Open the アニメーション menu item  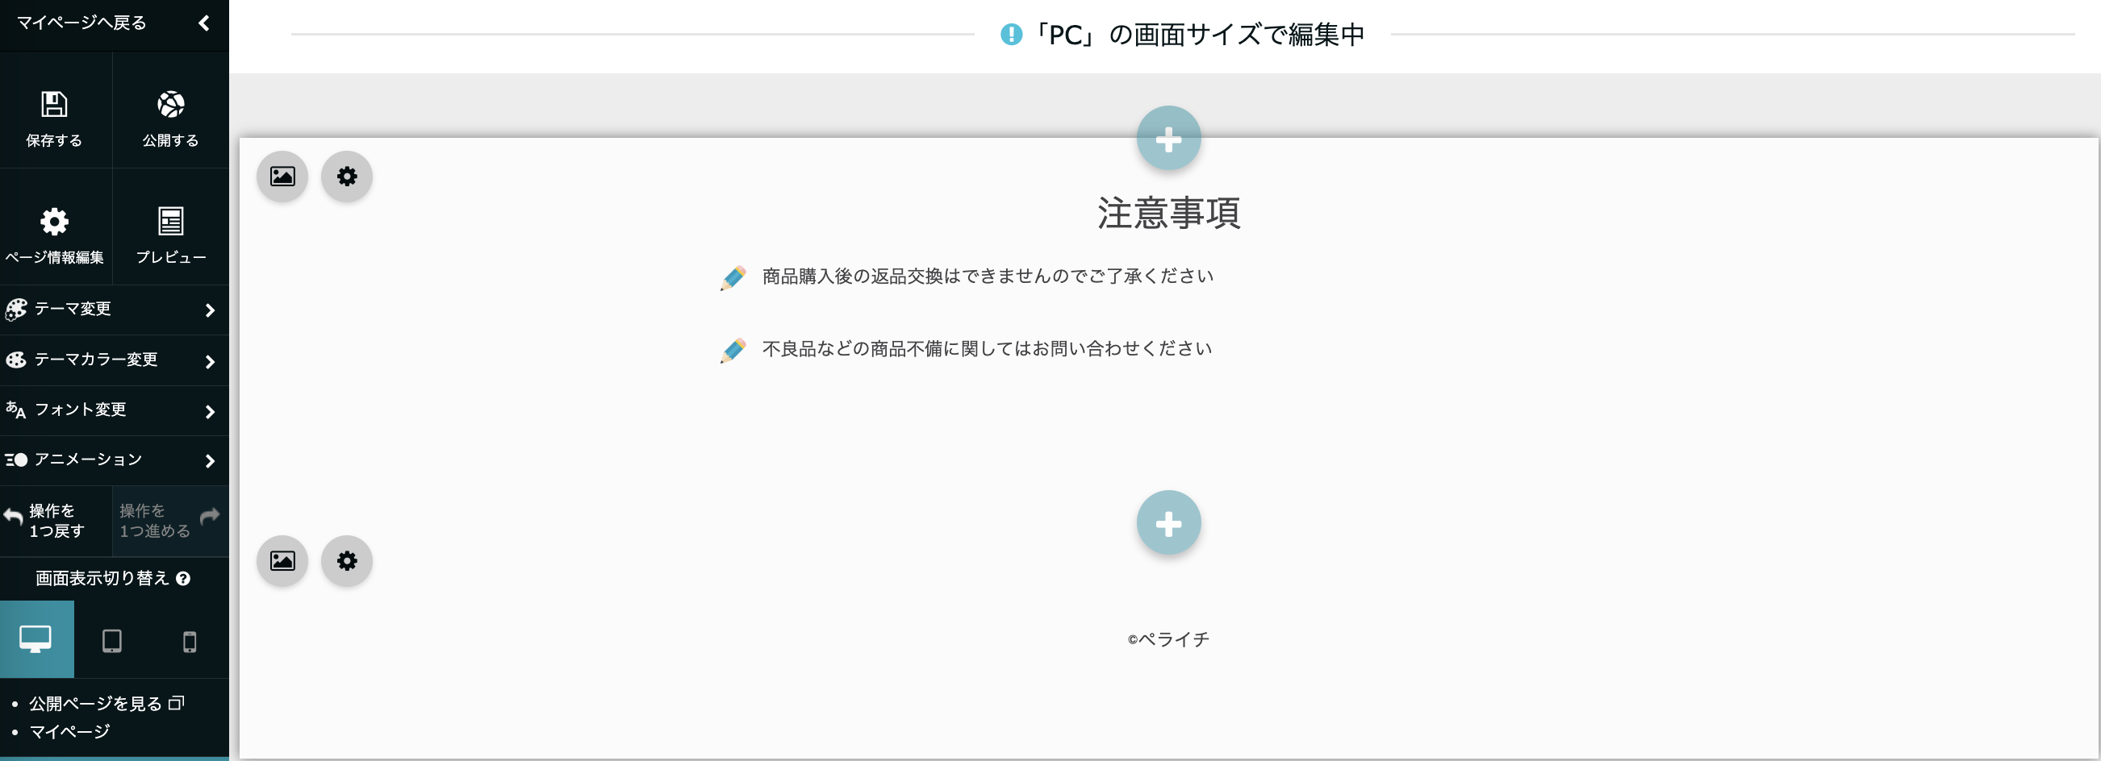pos(115,460)
